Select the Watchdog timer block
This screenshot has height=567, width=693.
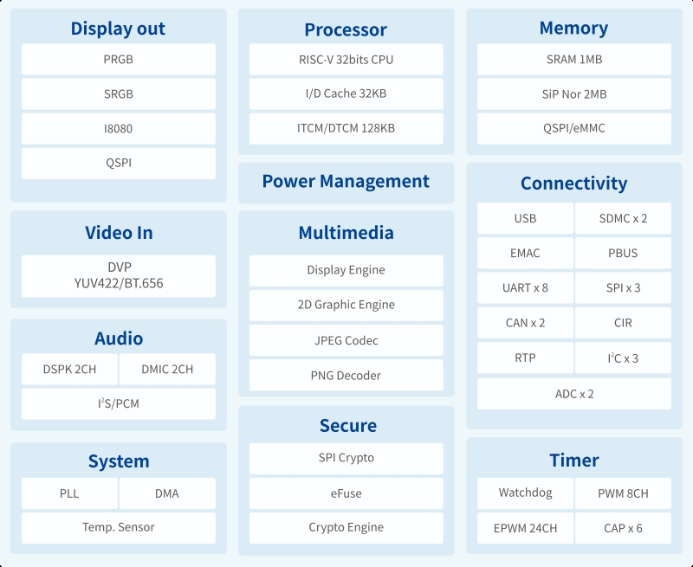(525, 493)
